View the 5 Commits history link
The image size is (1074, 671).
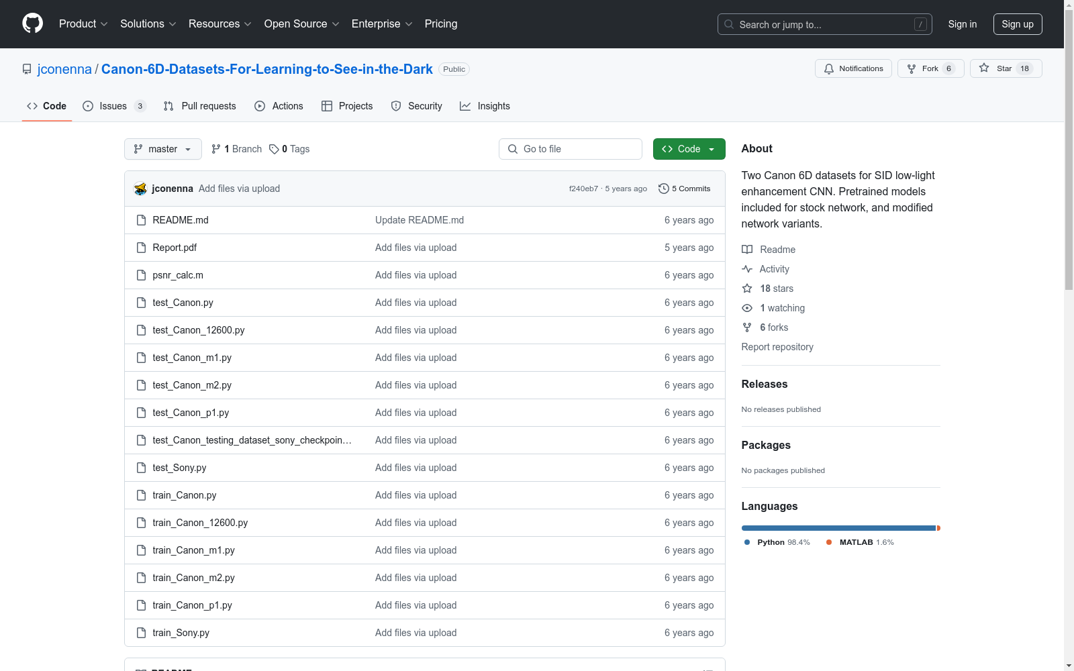pyautogui.click(x=685, y=189)
